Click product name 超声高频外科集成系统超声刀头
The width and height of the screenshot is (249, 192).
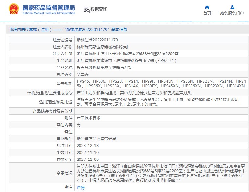click(104, 67)
